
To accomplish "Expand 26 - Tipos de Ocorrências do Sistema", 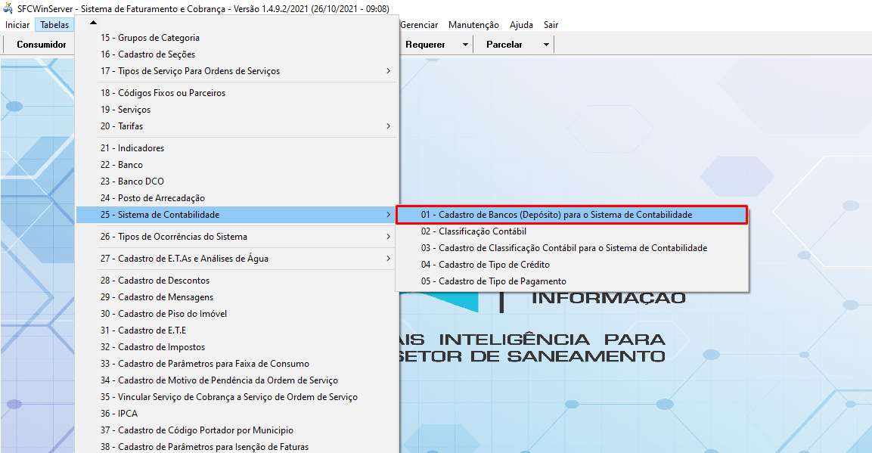I will point(388,237).
